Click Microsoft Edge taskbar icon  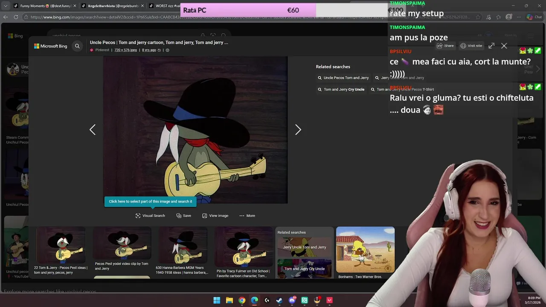(255, 300)
